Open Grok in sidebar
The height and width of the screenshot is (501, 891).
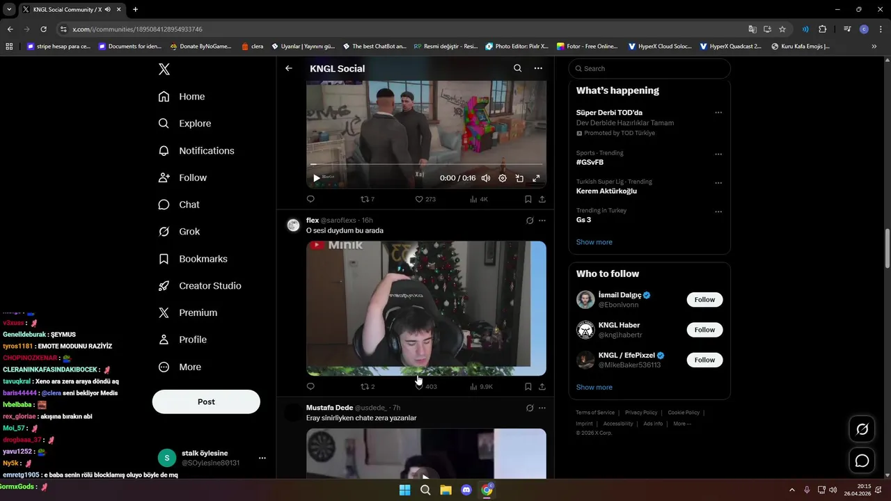point(179,232)
